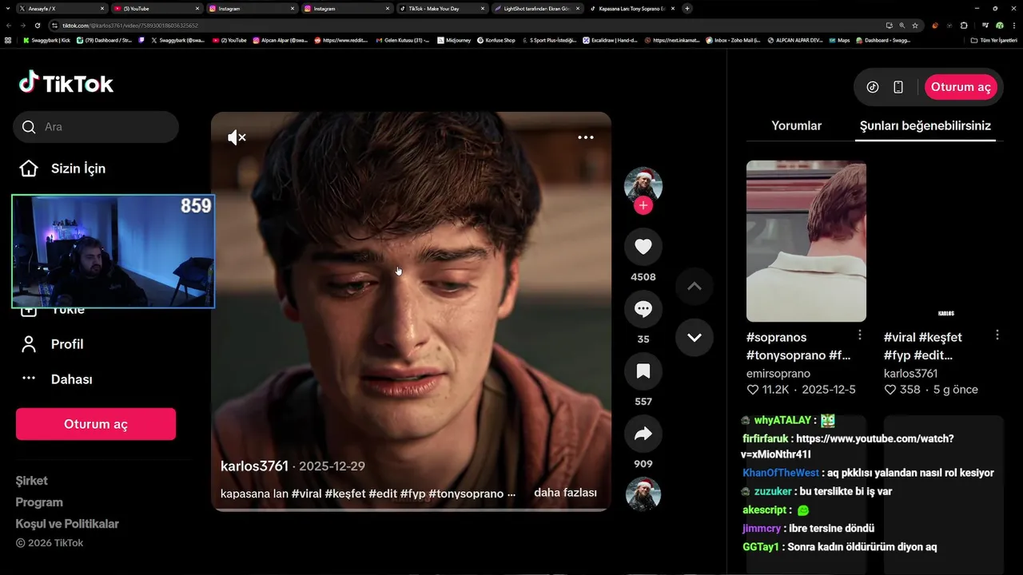The height and width of the screenshot is (575, 1023).
Task: Open the install/cast icon in address bar
Action: 890,26
